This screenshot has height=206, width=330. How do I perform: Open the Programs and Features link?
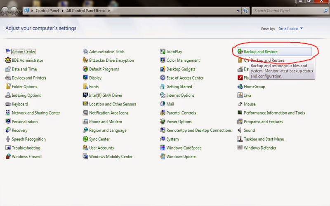[x=263, y=122]
